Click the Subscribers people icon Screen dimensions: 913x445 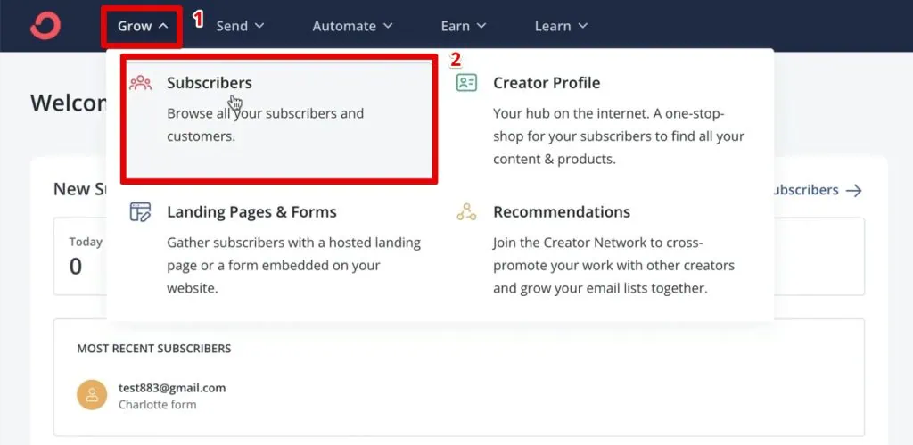click(140, 83)
